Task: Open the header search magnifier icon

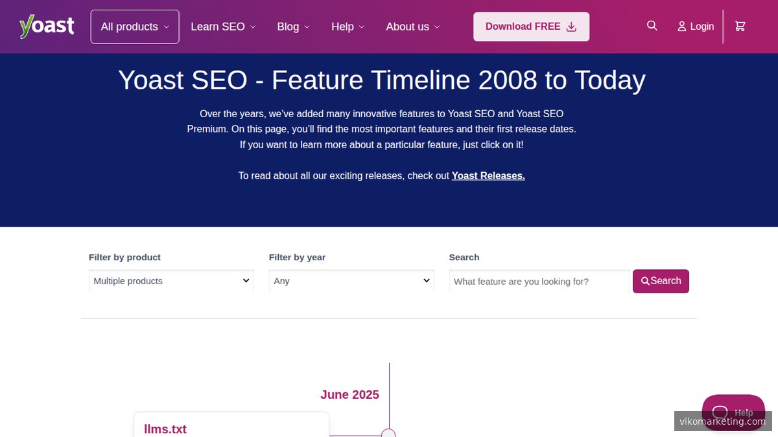Action: pos(652,26)
